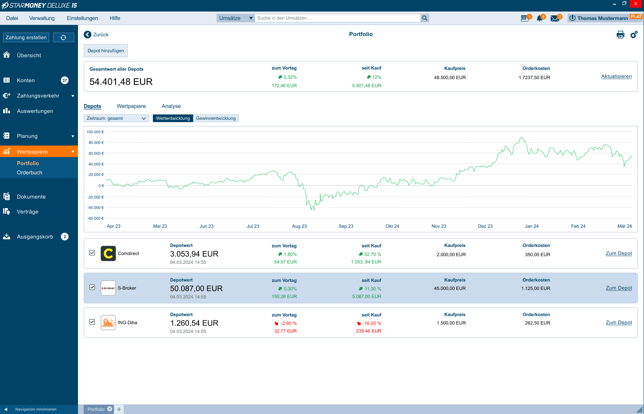The image size is (644, 414).
Task: Uncheck the S-Broker depot checkbox
Action: click(92, 287)
